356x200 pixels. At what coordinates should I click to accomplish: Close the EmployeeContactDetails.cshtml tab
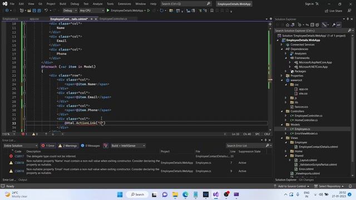point(96,19)
